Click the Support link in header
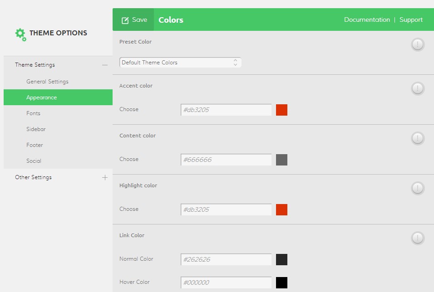 (411, 19)
